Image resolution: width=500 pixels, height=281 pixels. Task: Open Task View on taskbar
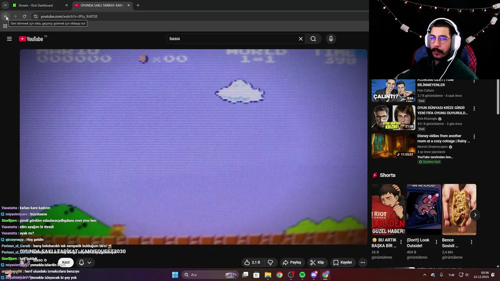point(245,275)
